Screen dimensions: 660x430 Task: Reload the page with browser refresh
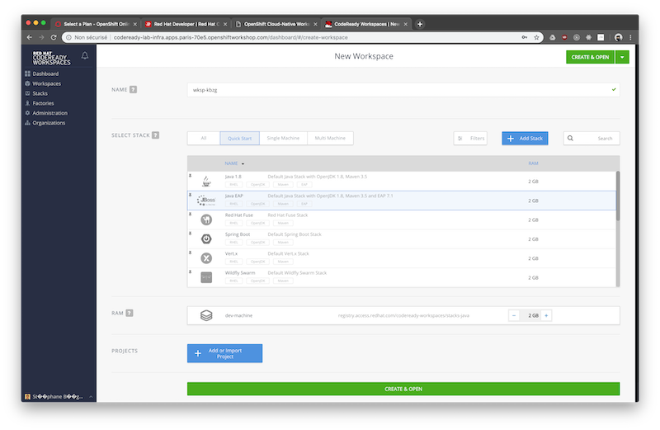(x=54, y=37)
